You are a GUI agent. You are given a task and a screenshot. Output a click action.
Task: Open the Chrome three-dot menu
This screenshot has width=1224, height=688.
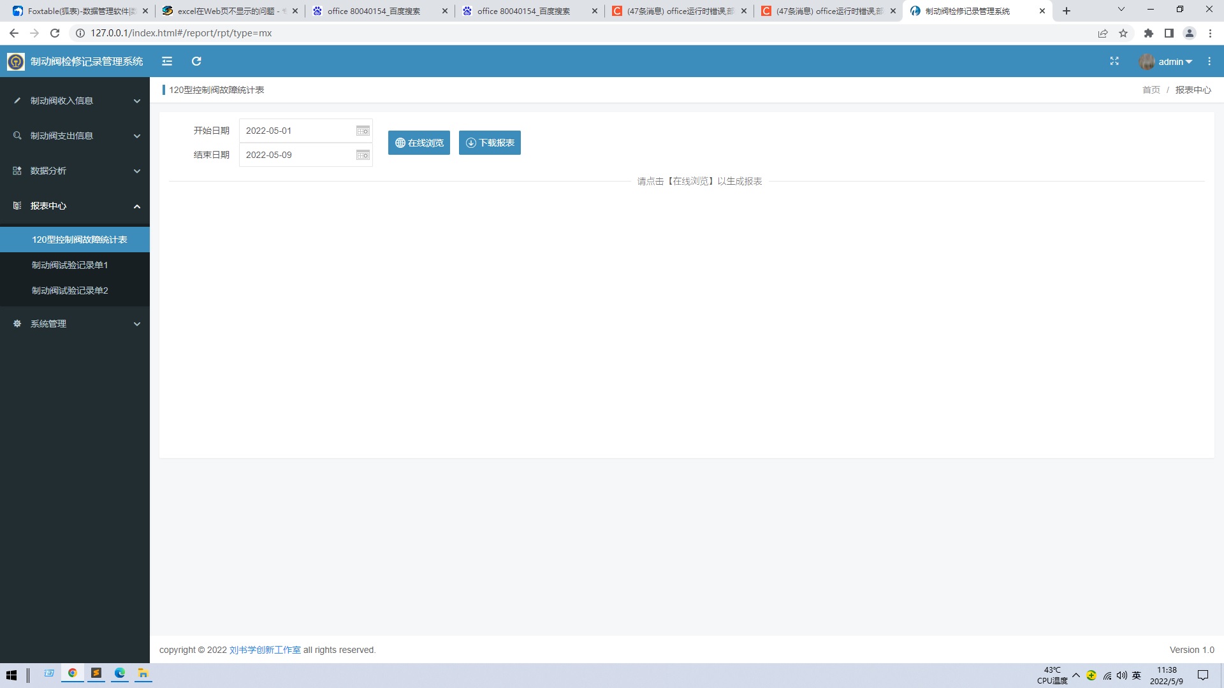pos(1210,33)
